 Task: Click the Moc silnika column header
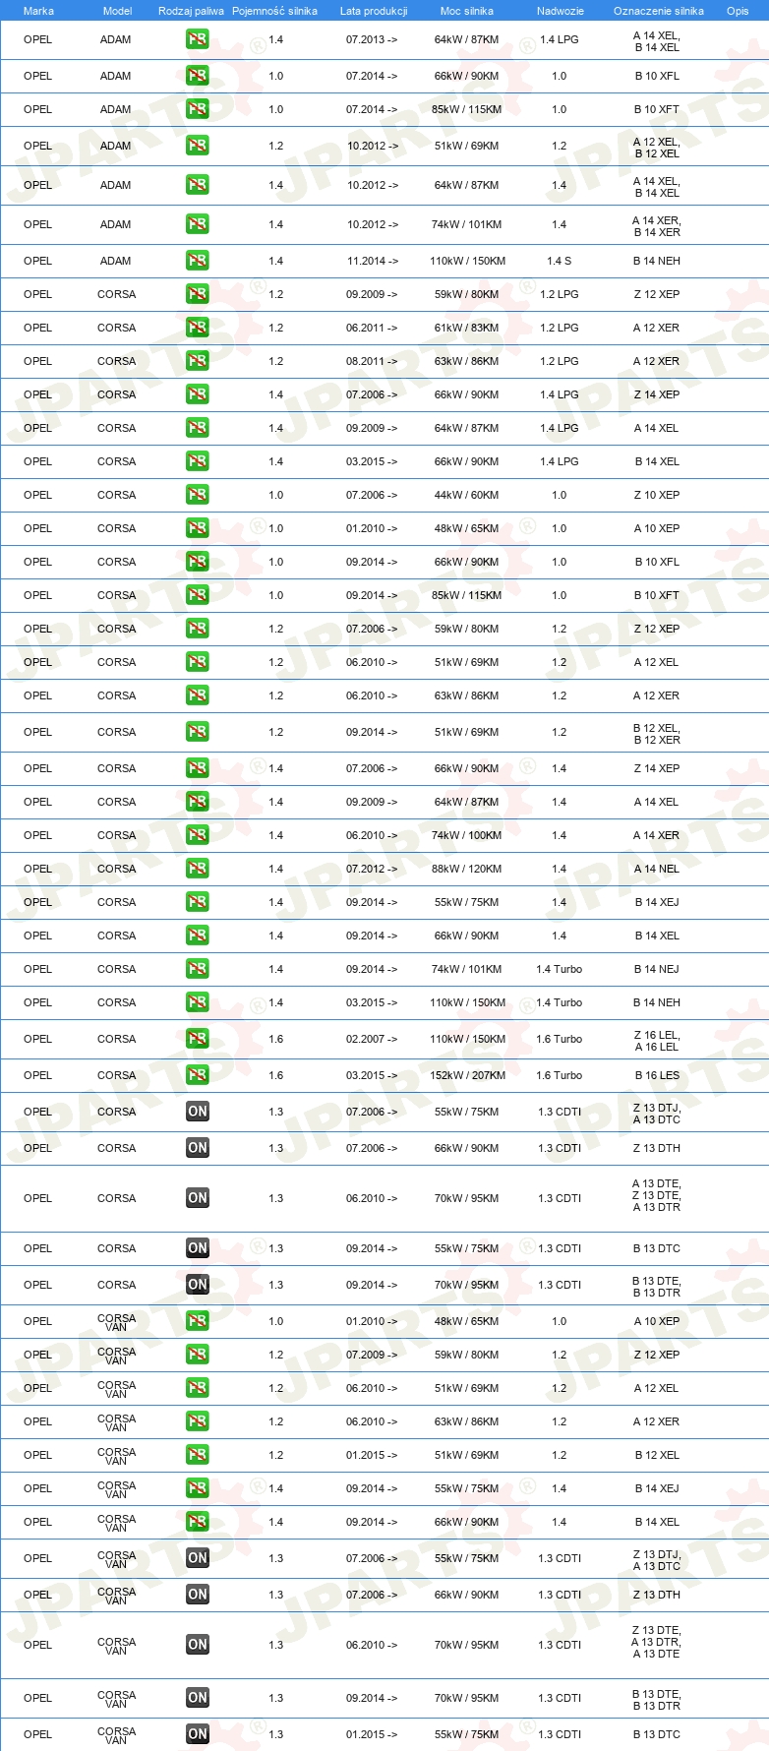click(x=467, y=11)
